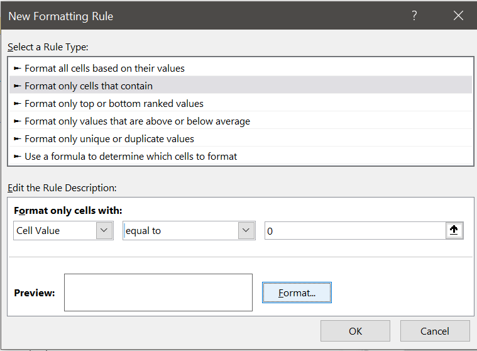Viewport: 477px width, 351px height.
Task: Click the value input field containing 0
Action: tap(355, 231)
